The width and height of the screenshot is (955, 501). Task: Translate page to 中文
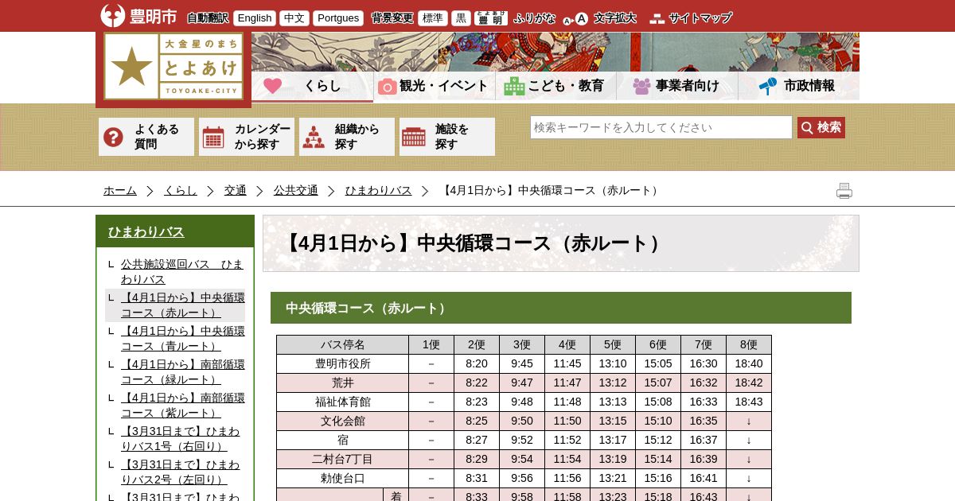click(x=294, y=17)
